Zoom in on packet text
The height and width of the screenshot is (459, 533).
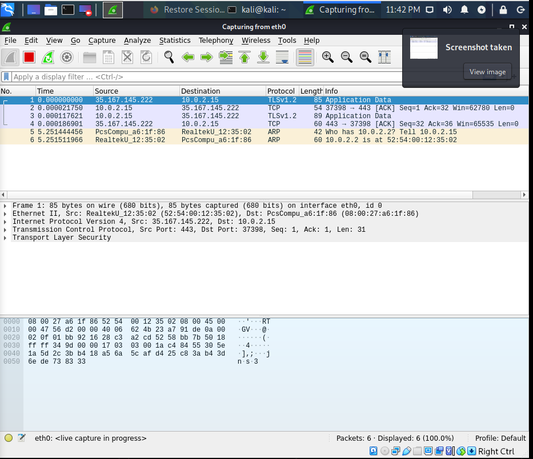pyautogui.click(x=327, y=57)
